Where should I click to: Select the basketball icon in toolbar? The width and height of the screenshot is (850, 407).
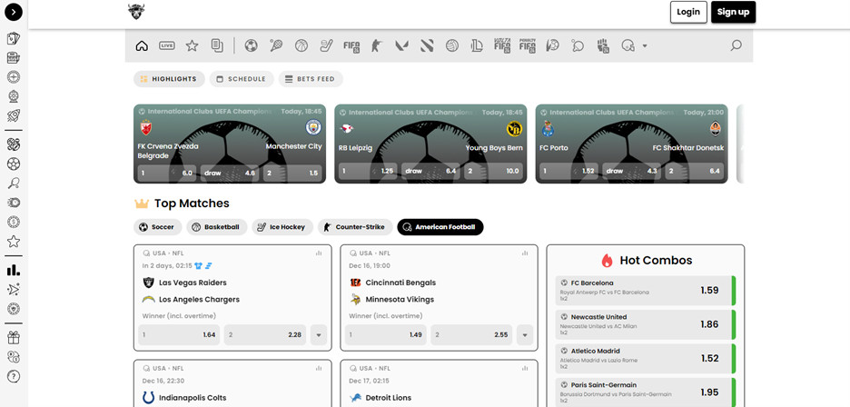[301, 45]
